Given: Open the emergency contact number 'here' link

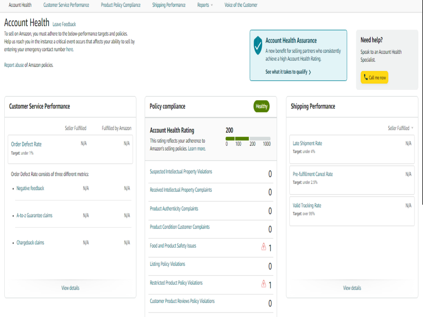Looking at the screenshot, I should [x=70, y=49].
